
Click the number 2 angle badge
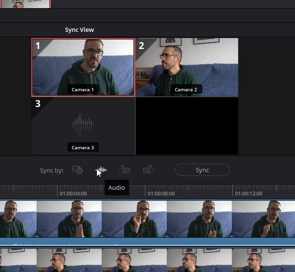click(141, 46)
